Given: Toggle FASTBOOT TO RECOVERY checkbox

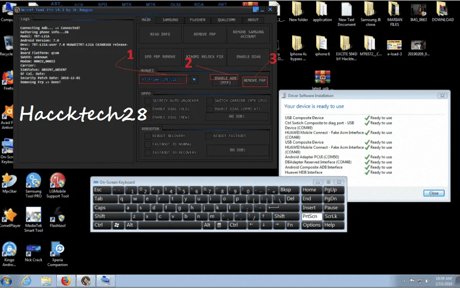Looking at the screenshot, I should tap(148, 153).
